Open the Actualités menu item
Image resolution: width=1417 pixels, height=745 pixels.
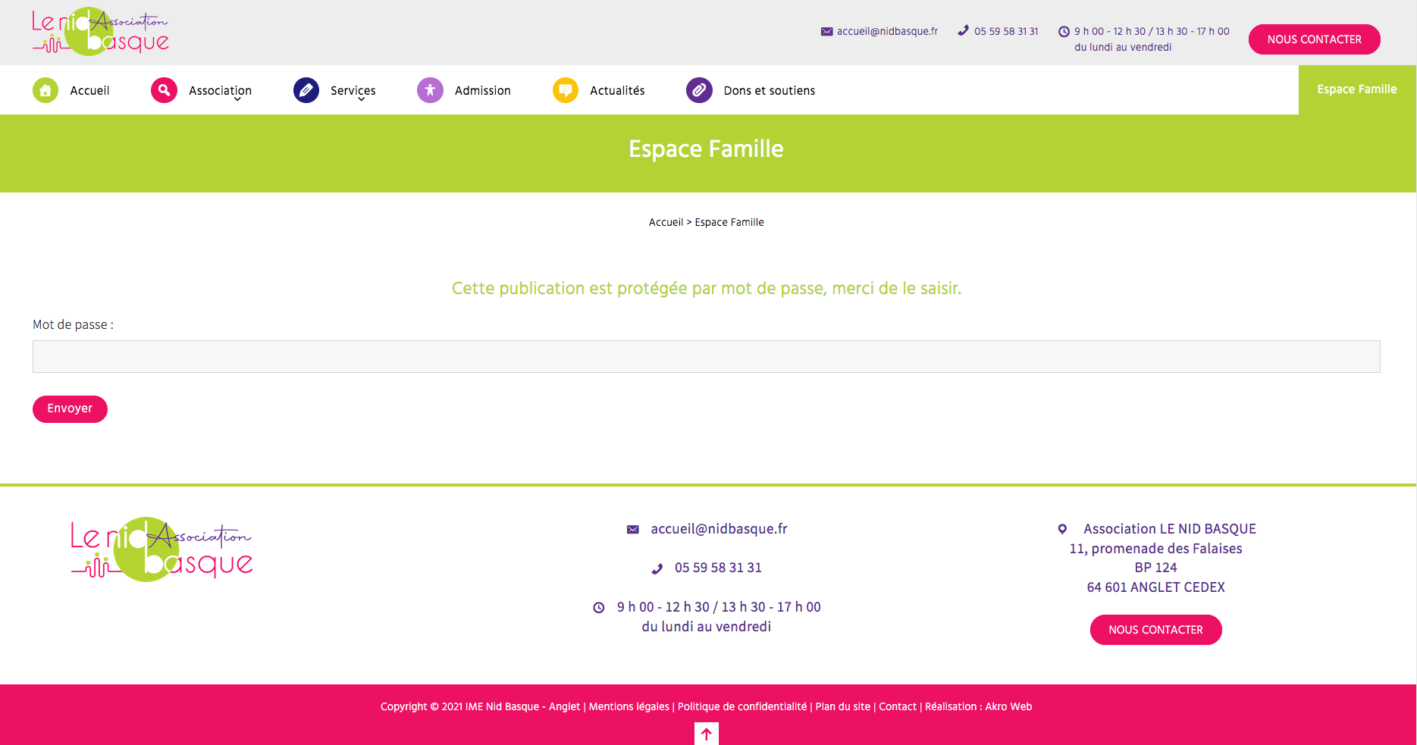pyautogui.click(x=617, y=90)
